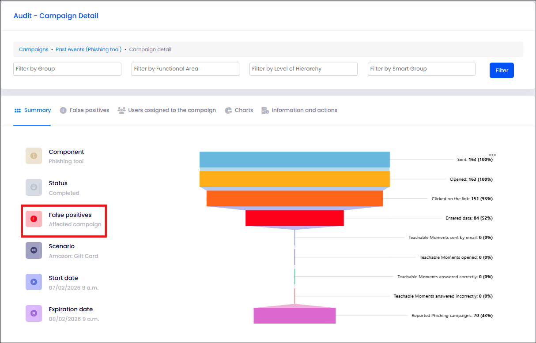Click the Start date play icon

(x=34, y=282)
